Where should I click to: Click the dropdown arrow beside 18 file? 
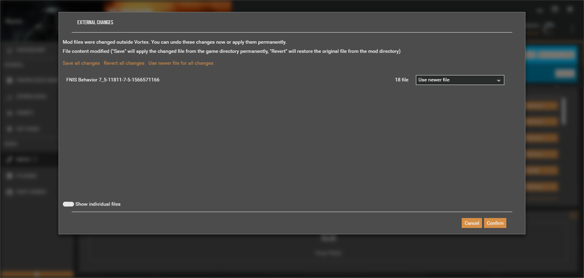[x=498, y=80]
